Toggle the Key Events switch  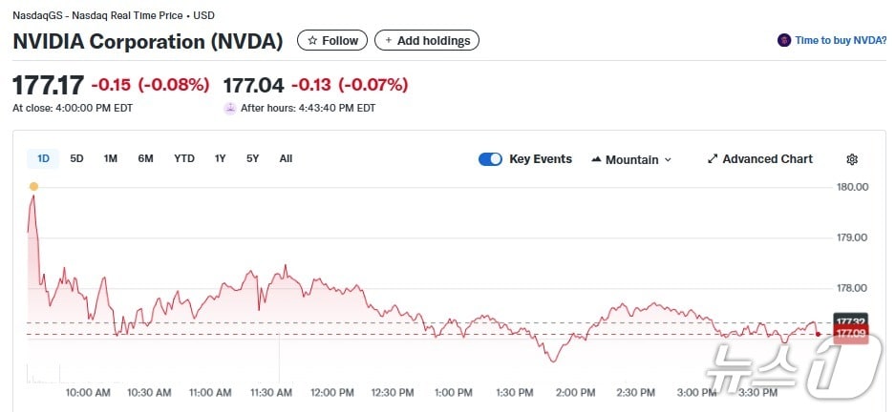[x=490, y=159]
